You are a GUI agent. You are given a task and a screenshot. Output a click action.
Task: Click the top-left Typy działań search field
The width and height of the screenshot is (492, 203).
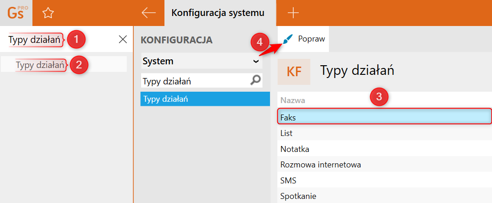tap(34, 40)
